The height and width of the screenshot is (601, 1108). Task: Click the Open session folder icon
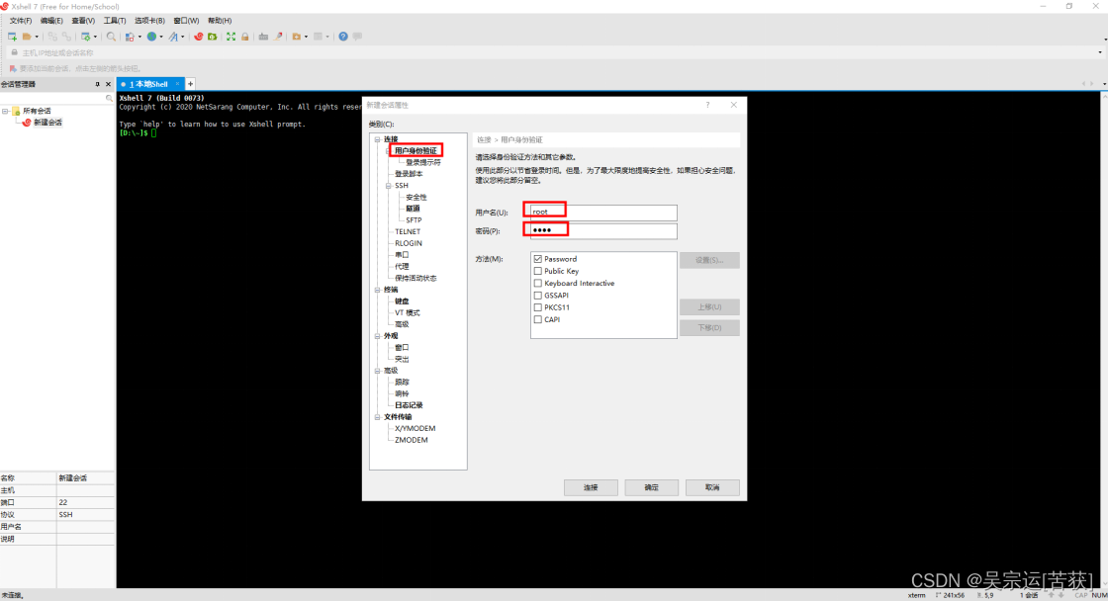coord(27,36)
